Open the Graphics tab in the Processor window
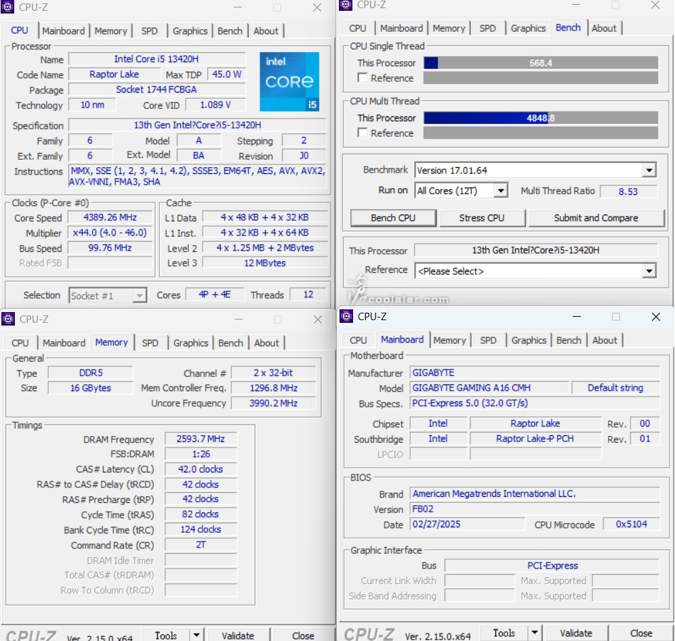Screen dimensions: 675x641 click(190, 31)
